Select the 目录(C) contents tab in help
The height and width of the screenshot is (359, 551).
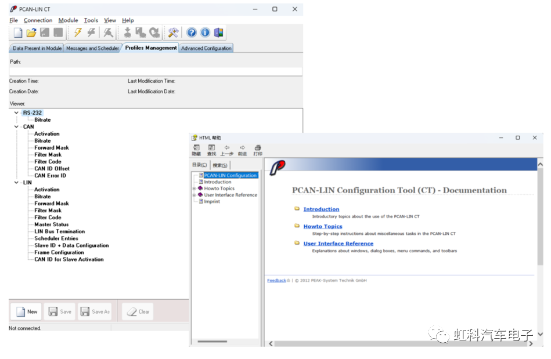click(x=200, y=165)
